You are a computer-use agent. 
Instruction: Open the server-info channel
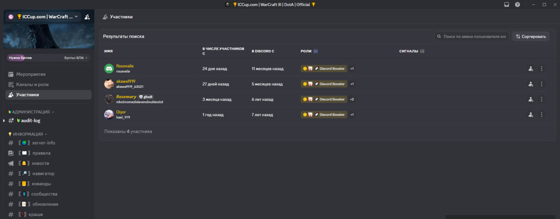(x=49, y=143)
